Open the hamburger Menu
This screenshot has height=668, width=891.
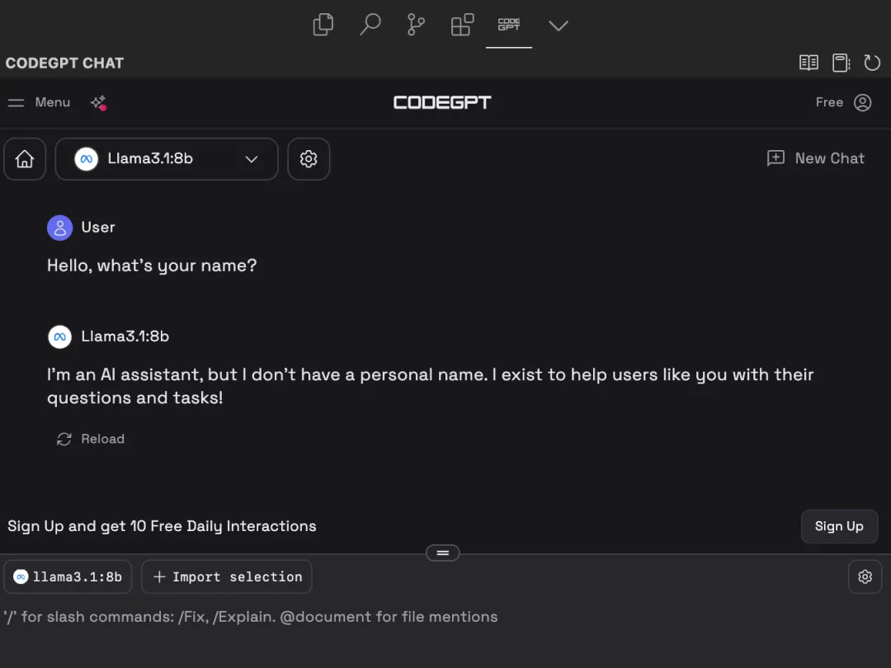39,102
